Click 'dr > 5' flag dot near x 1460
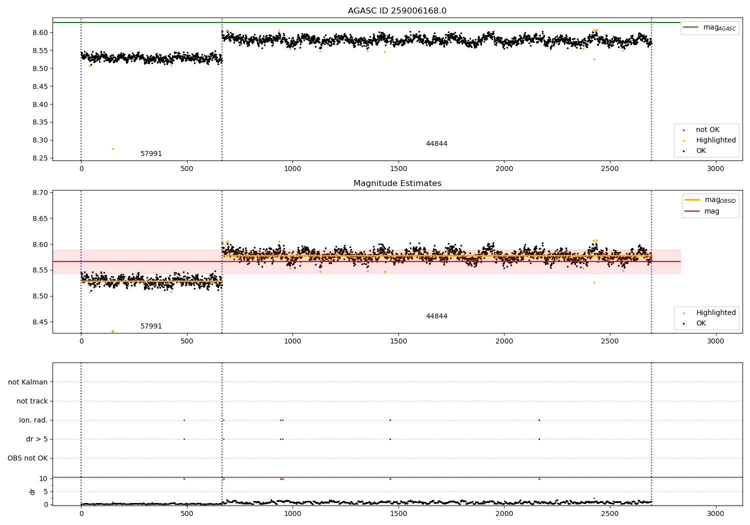The height and width of the screenshot is (525, 750). pos(390,439)
